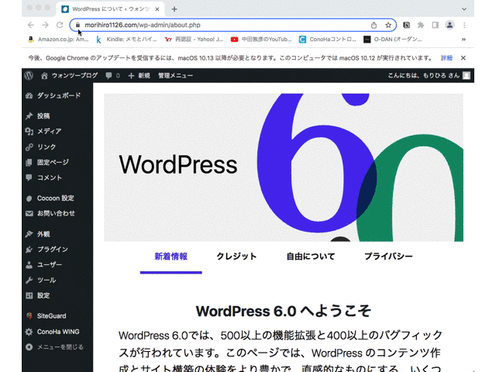Click the 新規 plus item in the admin bar
The width and height of the screenshot is (496, 372).
(139, 76)
